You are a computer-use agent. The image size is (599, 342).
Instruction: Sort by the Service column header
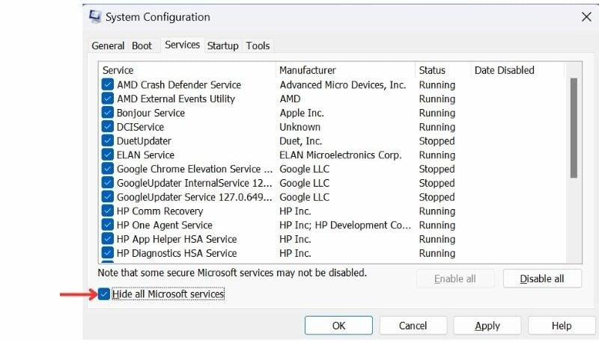point(187,70)
